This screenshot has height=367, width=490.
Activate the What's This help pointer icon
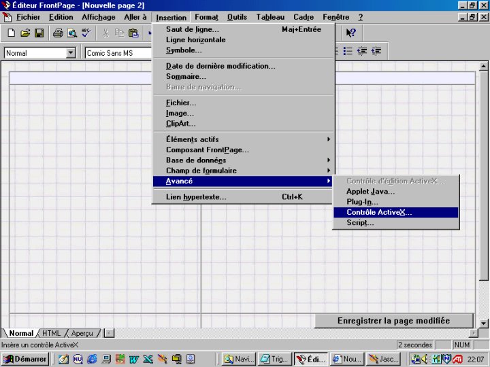tap(350, 33)
